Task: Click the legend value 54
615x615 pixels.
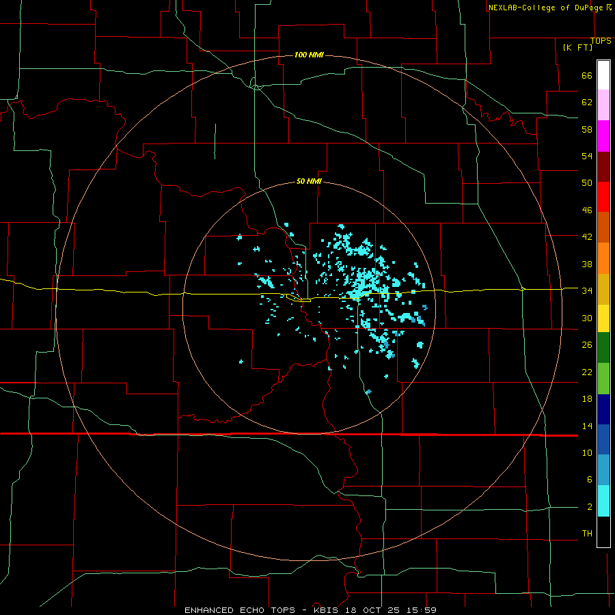Action: coord(587,156)
